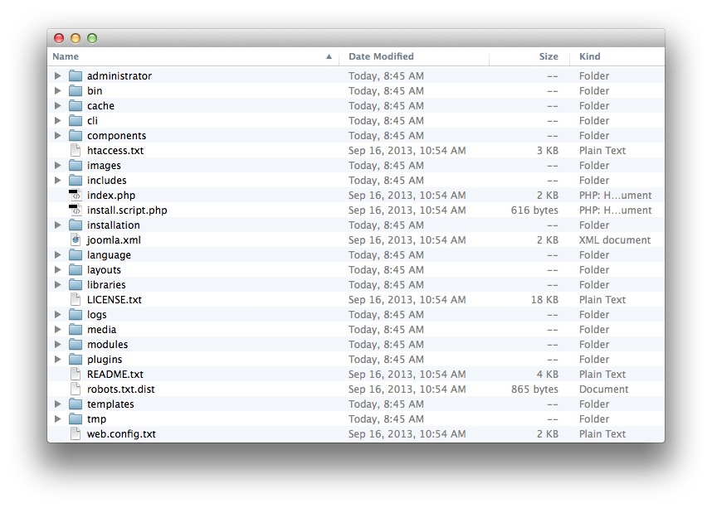Select the README.txt file name
The height and width of the screenshot is (508, 712).
click(115, 375)
